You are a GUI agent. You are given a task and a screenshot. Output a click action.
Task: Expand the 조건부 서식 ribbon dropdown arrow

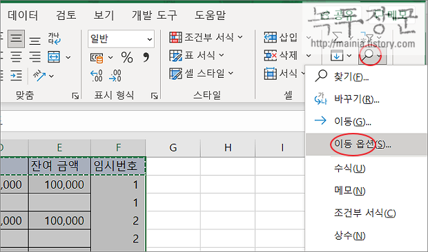click(240, 36)
